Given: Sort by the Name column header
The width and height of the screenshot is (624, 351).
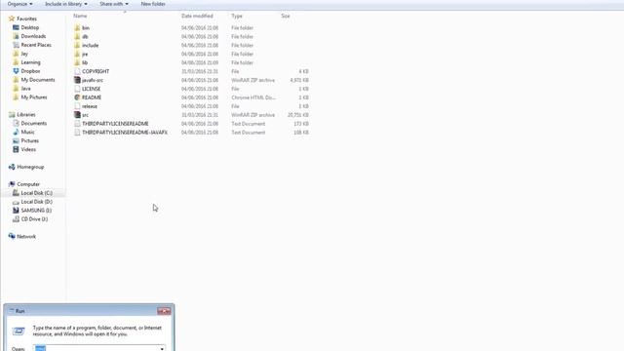Looking at the screenshot, I should point(80,16).
